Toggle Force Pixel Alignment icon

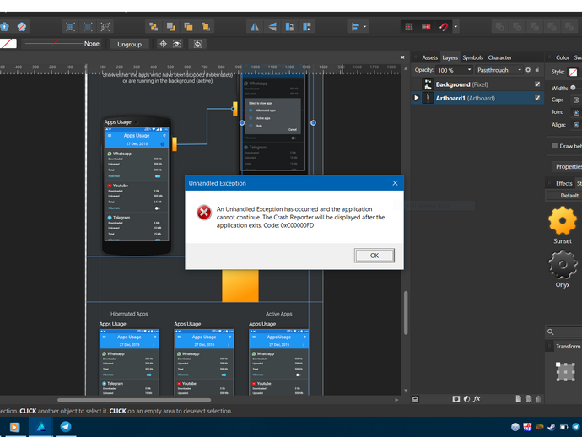(x=426, y=27)
